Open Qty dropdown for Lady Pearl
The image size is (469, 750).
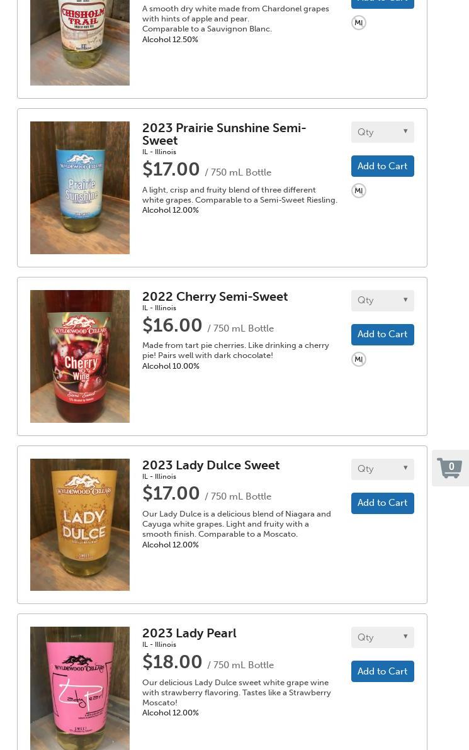click(x=382, y=637)
